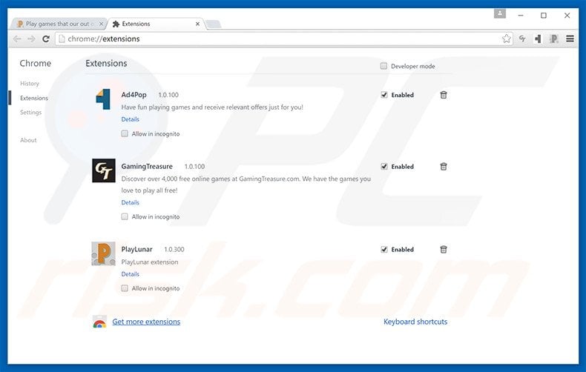The image size is (586, 372).
Task: Uncheck Enabled for GamingTreasure
Action: [383, 167]
